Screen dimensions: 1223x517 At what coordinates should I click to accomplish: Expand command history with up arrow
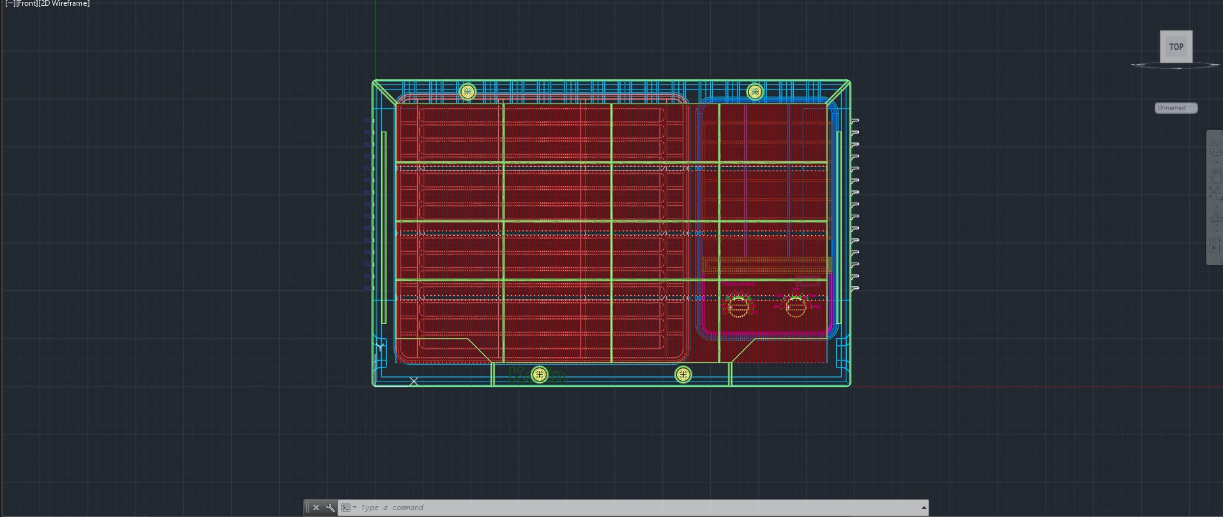tap(923, 507)
